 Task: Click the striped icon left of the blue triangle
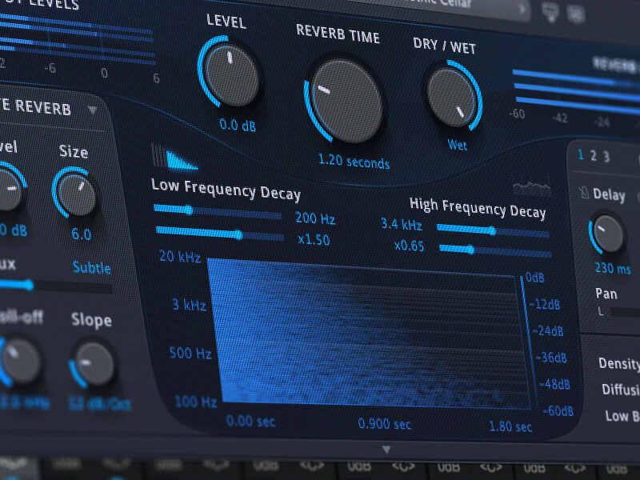pos(158,155)
